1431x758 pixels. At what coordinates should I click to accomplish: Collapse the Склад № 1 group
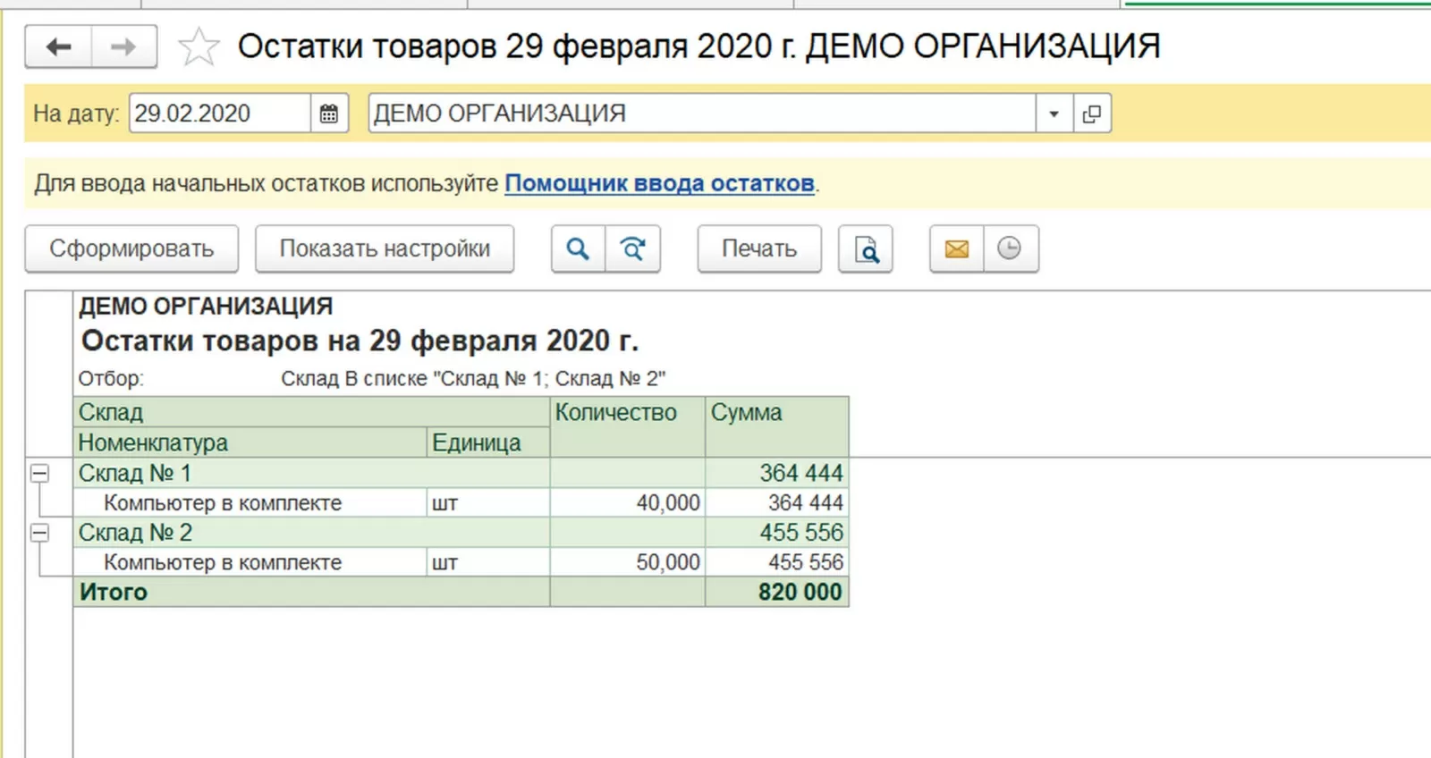39,473
